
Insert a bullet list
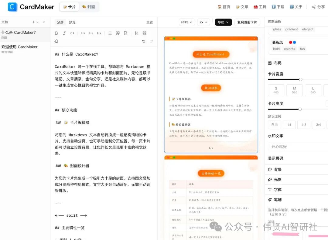click(110, 33)
